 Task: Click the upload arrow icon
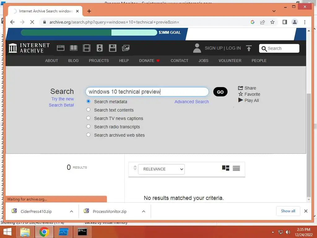pyautogui.click(x=249, y=48)
